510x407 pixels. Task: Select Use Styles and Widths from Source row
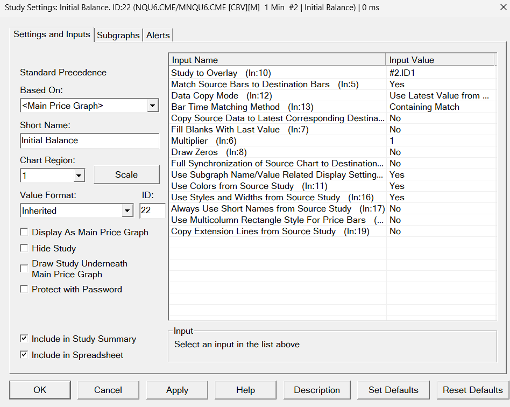[332, 198]
